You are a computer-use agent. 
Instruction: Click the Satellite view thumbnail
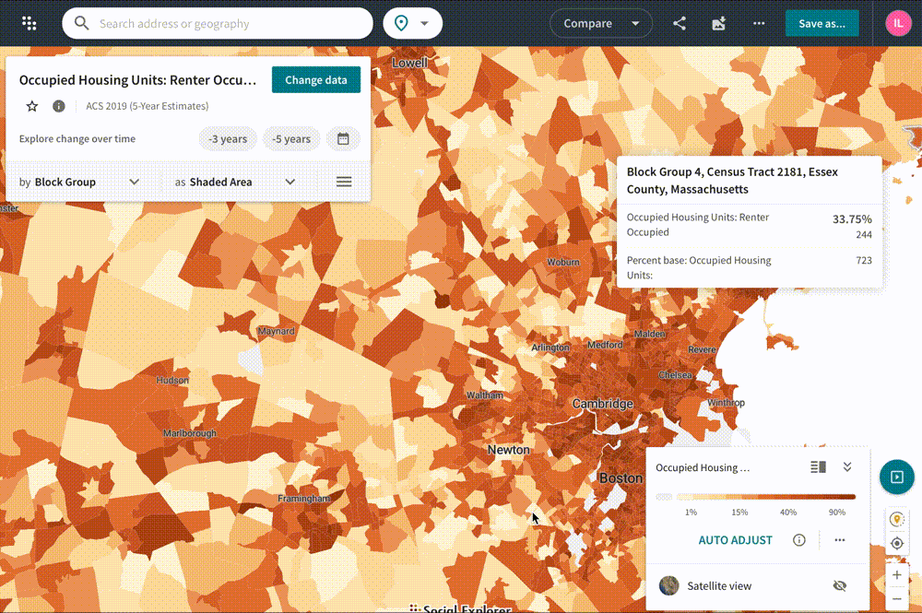(x=668, y=586)
